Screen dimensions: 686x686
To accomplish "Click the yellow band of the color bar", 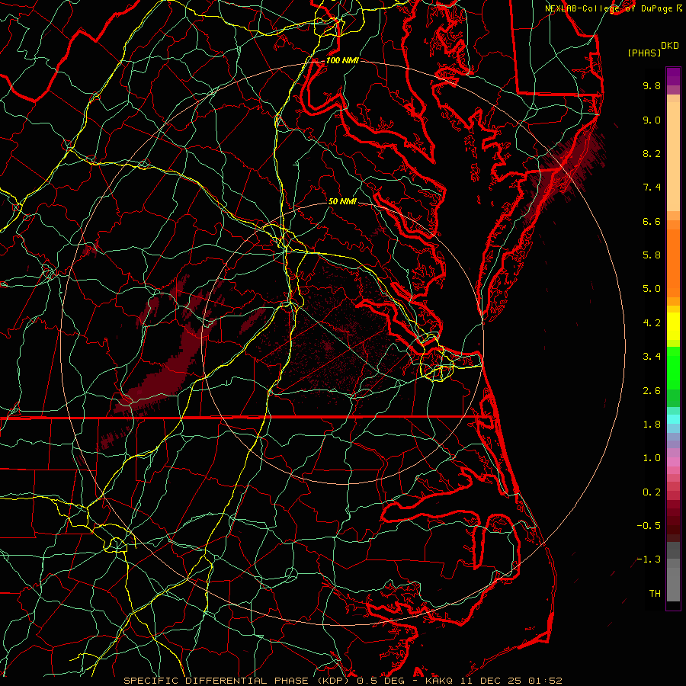I will [673, 326].
